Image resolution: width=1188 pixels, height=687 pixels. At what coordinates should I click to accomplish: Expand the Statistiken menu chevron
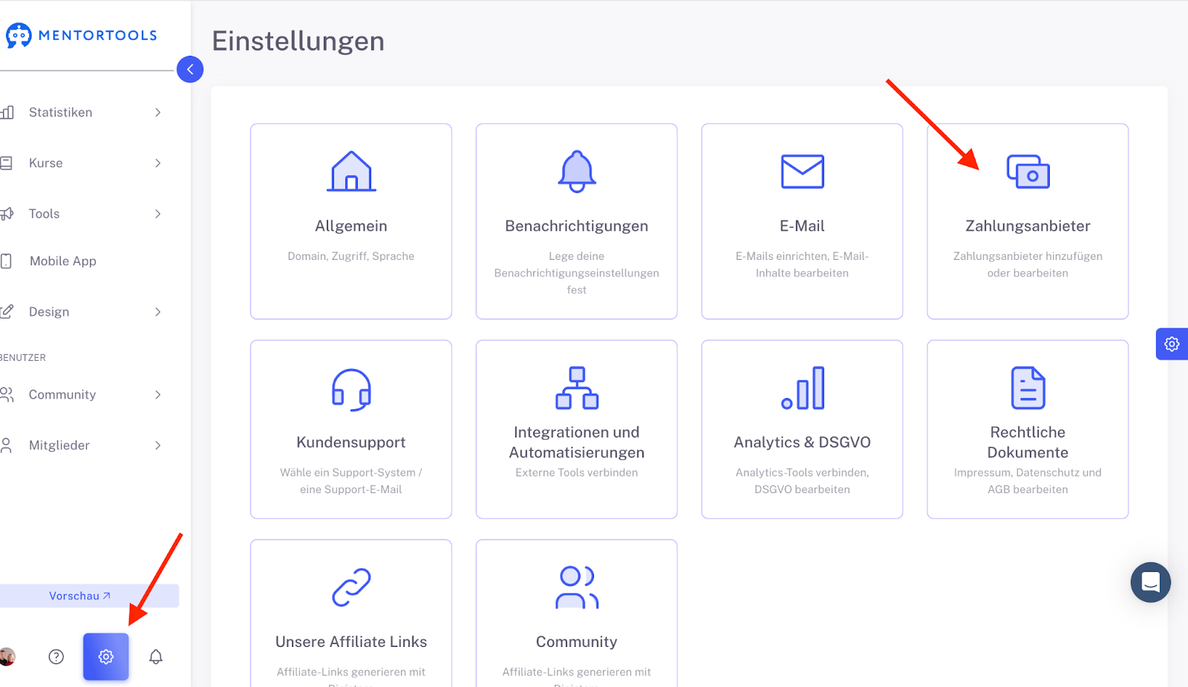(x=157, y=113)
